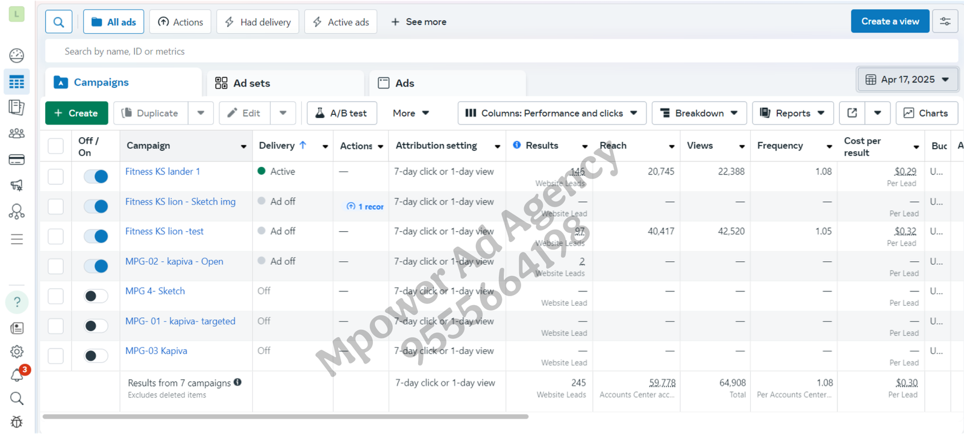Switch to the Ads tab
The height and width of the screenshot is (434, 964).
click(448, 83)
